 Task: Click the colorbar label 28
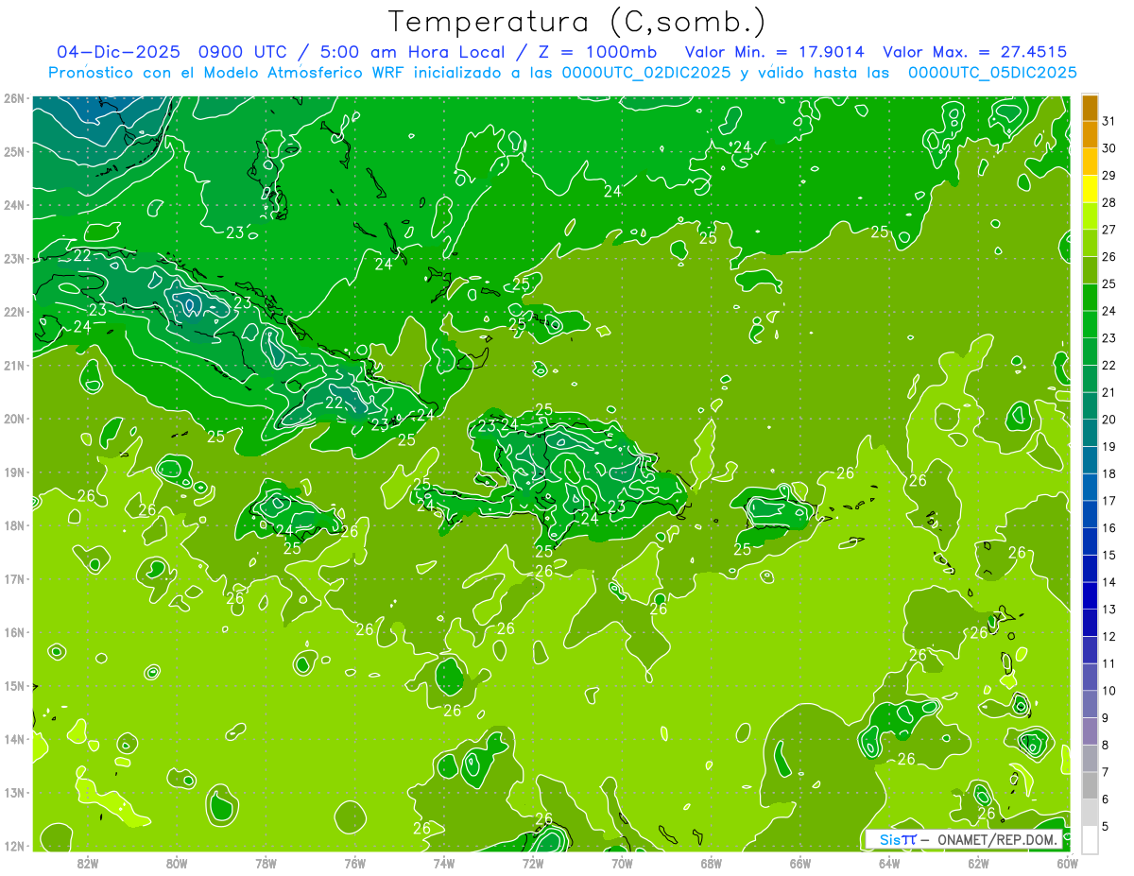tap(1108, 202)
